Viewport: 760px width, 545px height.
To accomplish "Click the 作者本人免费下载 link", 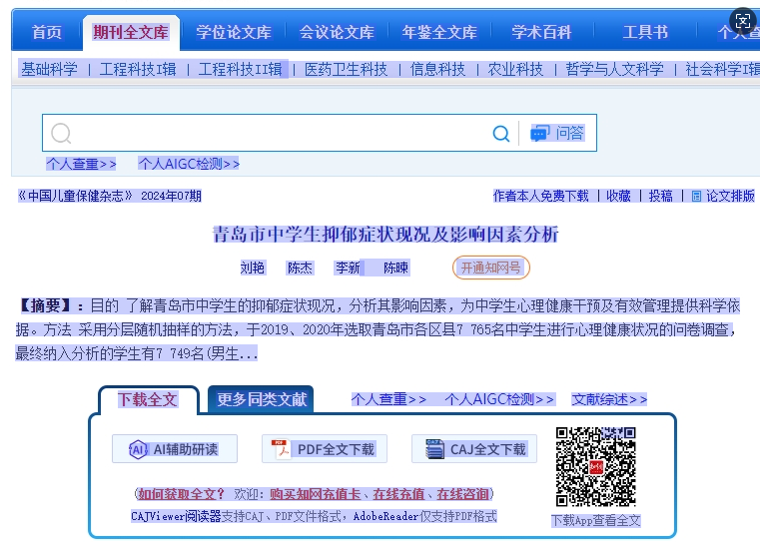I will (x=540, y=197).
